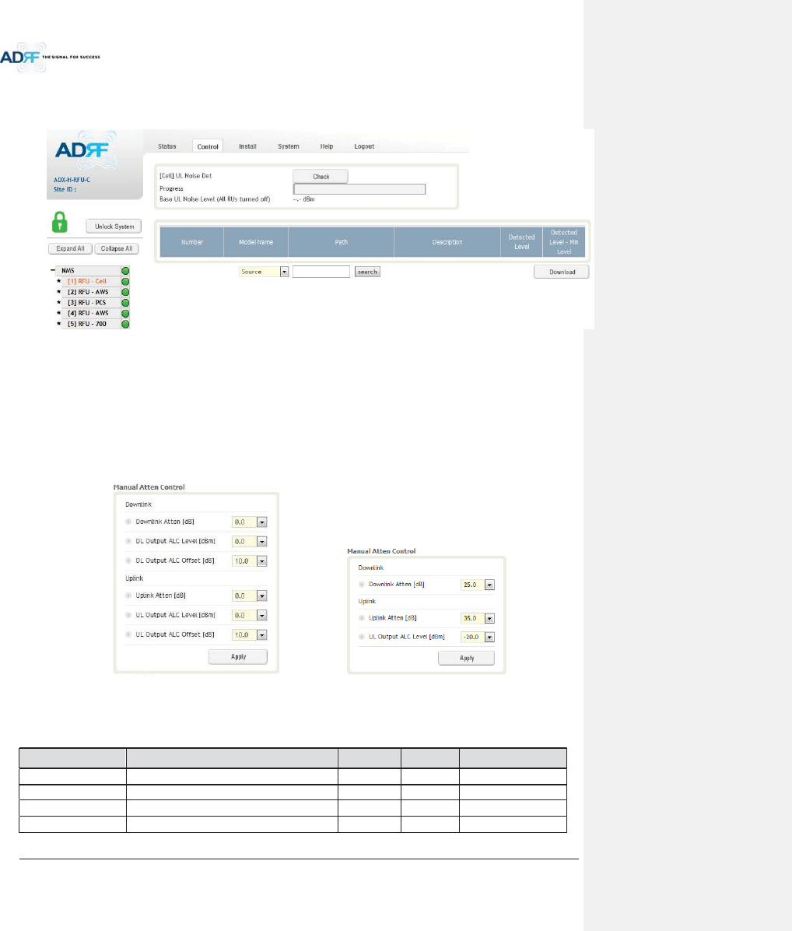Click Detected Level - Min Level header

(563, 242)
